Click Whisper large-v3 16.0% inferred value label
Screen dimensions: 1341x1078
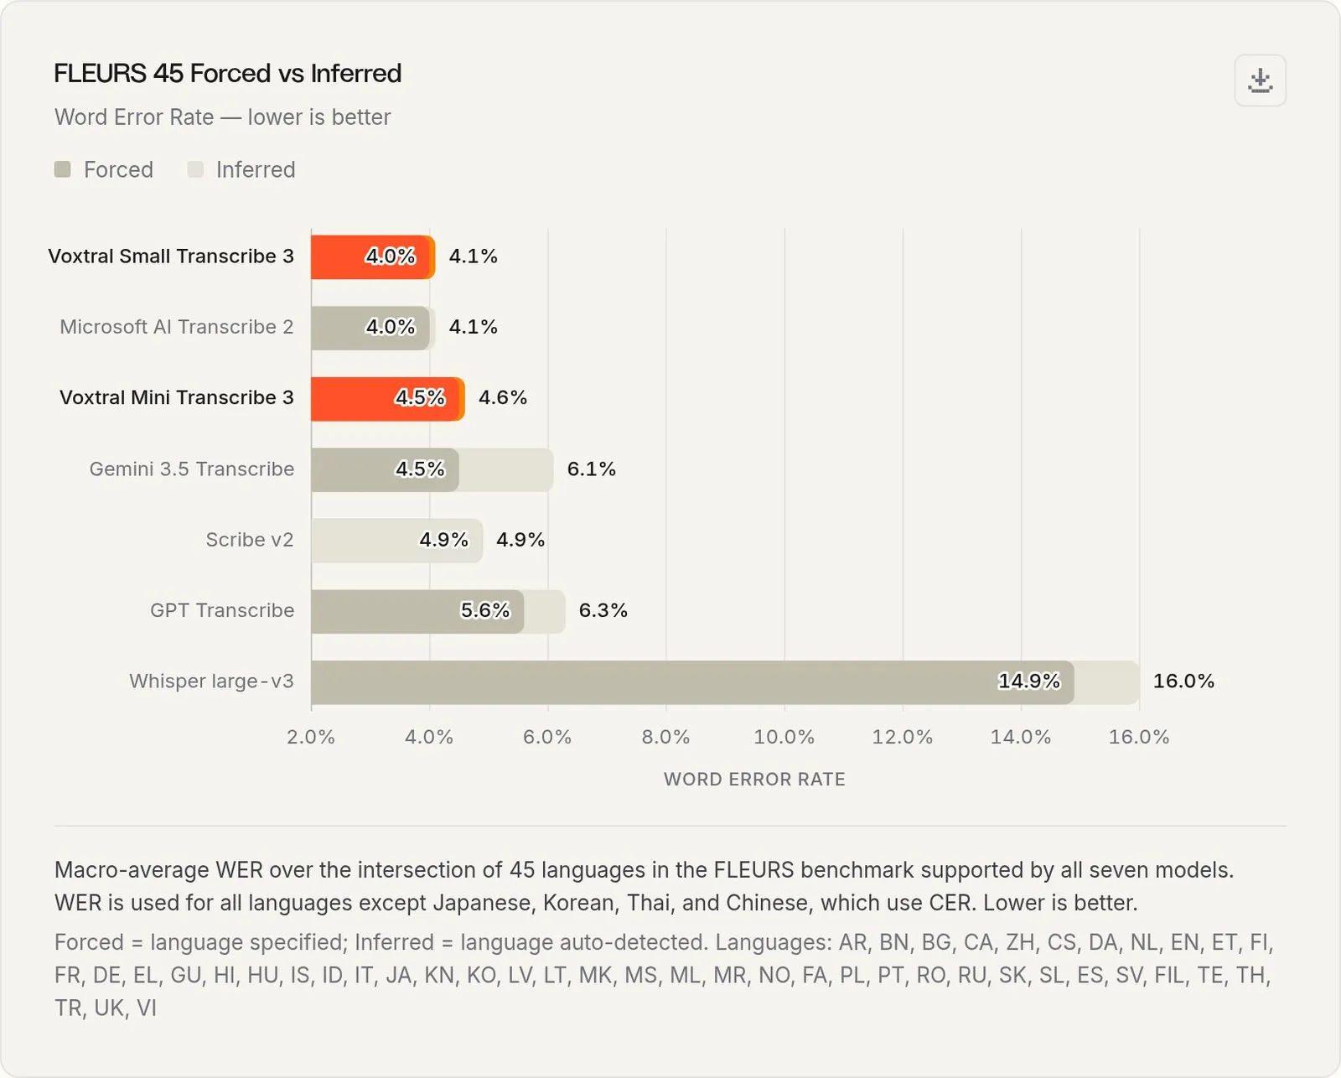click(1183, 681)
